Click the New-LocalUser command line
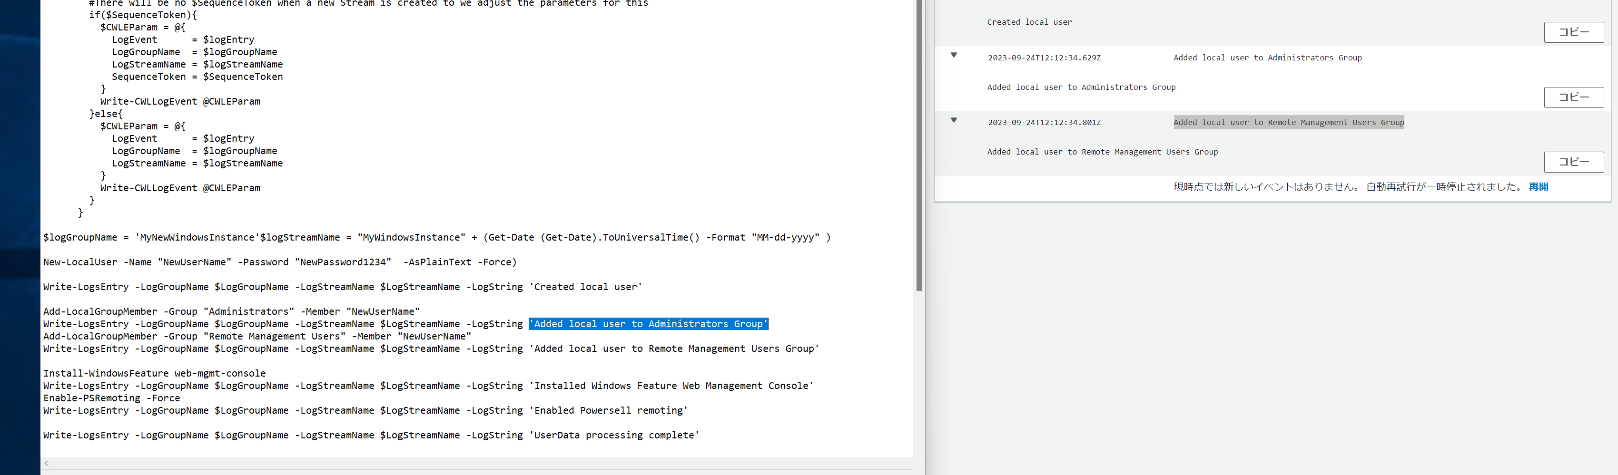 [x=279, y=262]
